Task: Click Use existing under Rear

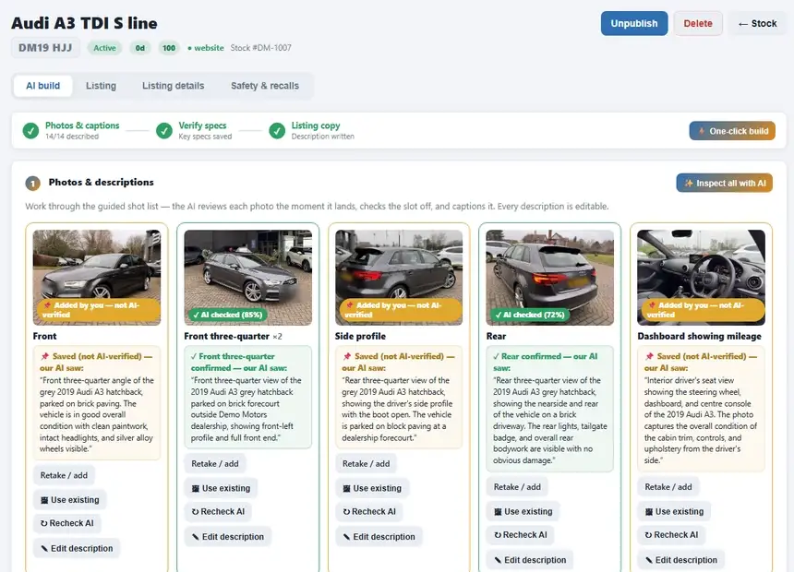Action: [x=523, y=511]
